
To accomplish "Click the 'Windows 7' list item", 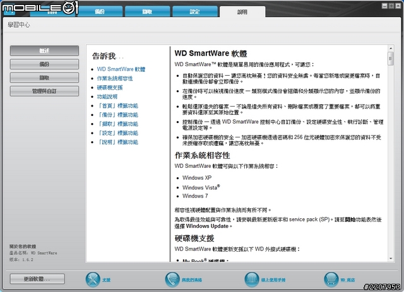I will pos(195,196).
